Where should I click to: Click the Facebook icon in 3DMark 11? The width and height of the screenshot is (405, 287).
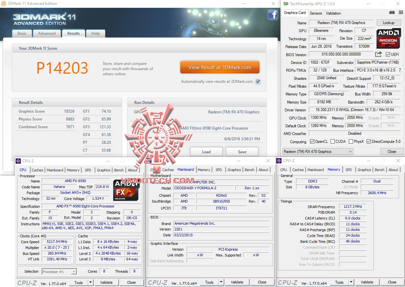(x=273, y=15)
